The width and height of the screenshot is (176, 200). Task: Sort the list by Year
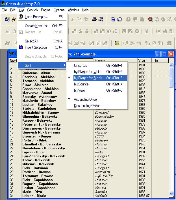tap(97, 90)
